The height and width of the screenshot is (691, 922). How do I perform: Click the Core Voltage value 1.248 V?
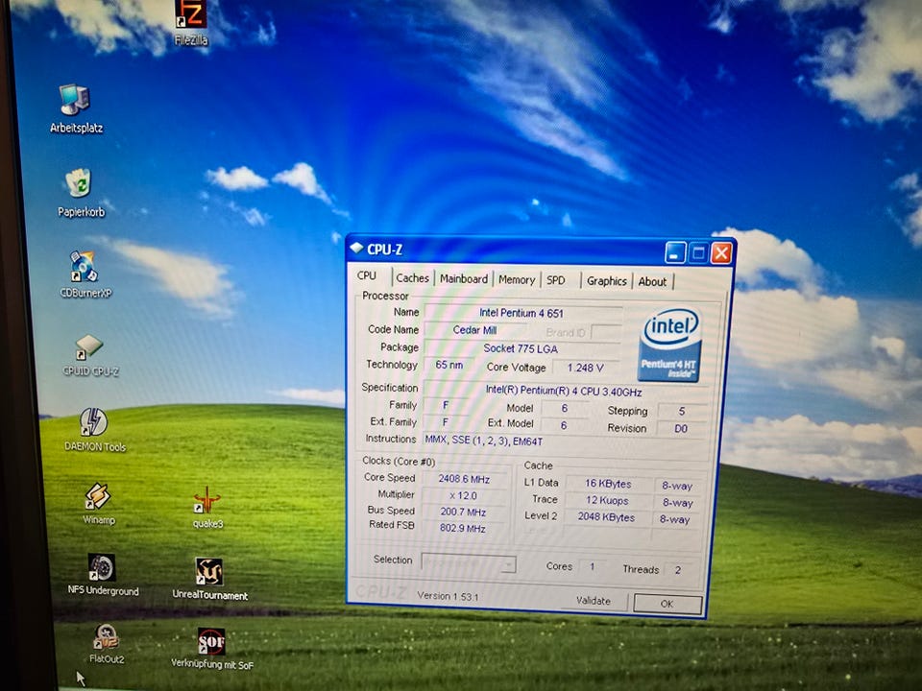pos(585,368)
